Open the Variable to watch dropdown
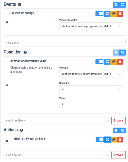The image size is (128, 162). pos(91,26)
